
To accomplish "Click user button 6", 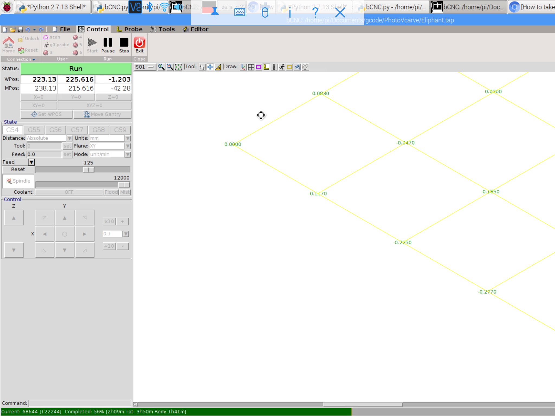I will point(77,53).
